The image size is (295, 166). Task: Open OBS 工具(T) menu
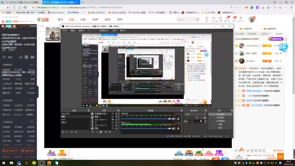pos(114,31)
